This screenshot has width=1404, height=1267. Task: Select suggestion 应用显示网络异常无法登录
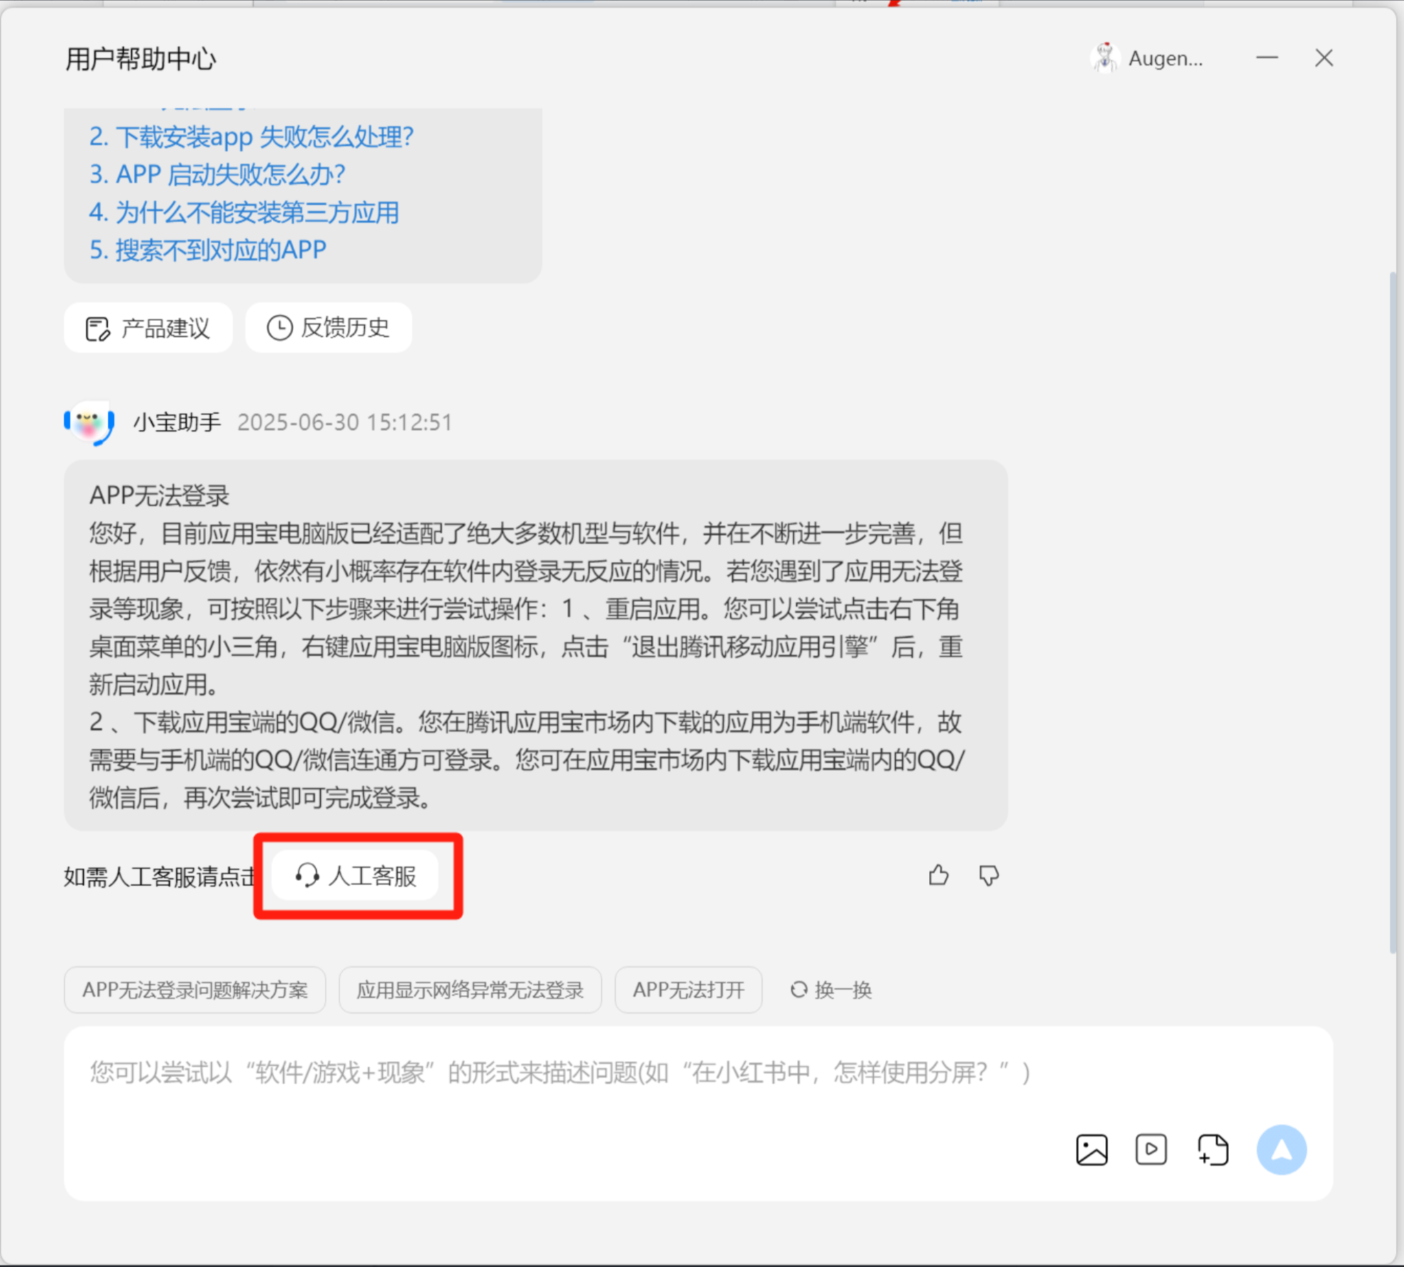click(x=470, y=989)
